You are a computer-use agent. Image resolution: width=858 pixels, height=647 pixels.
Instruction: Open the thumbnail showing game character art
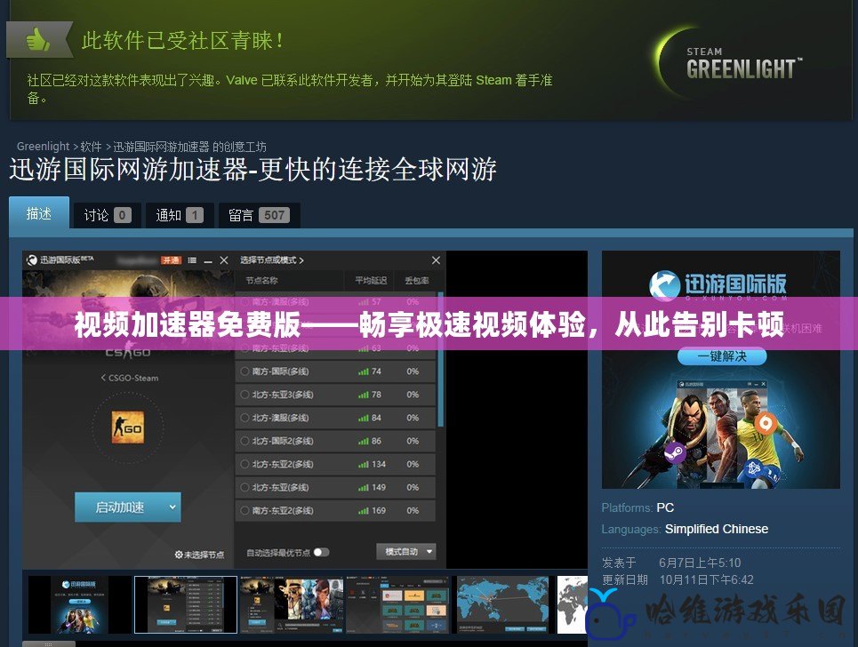[x=292, y=604]
